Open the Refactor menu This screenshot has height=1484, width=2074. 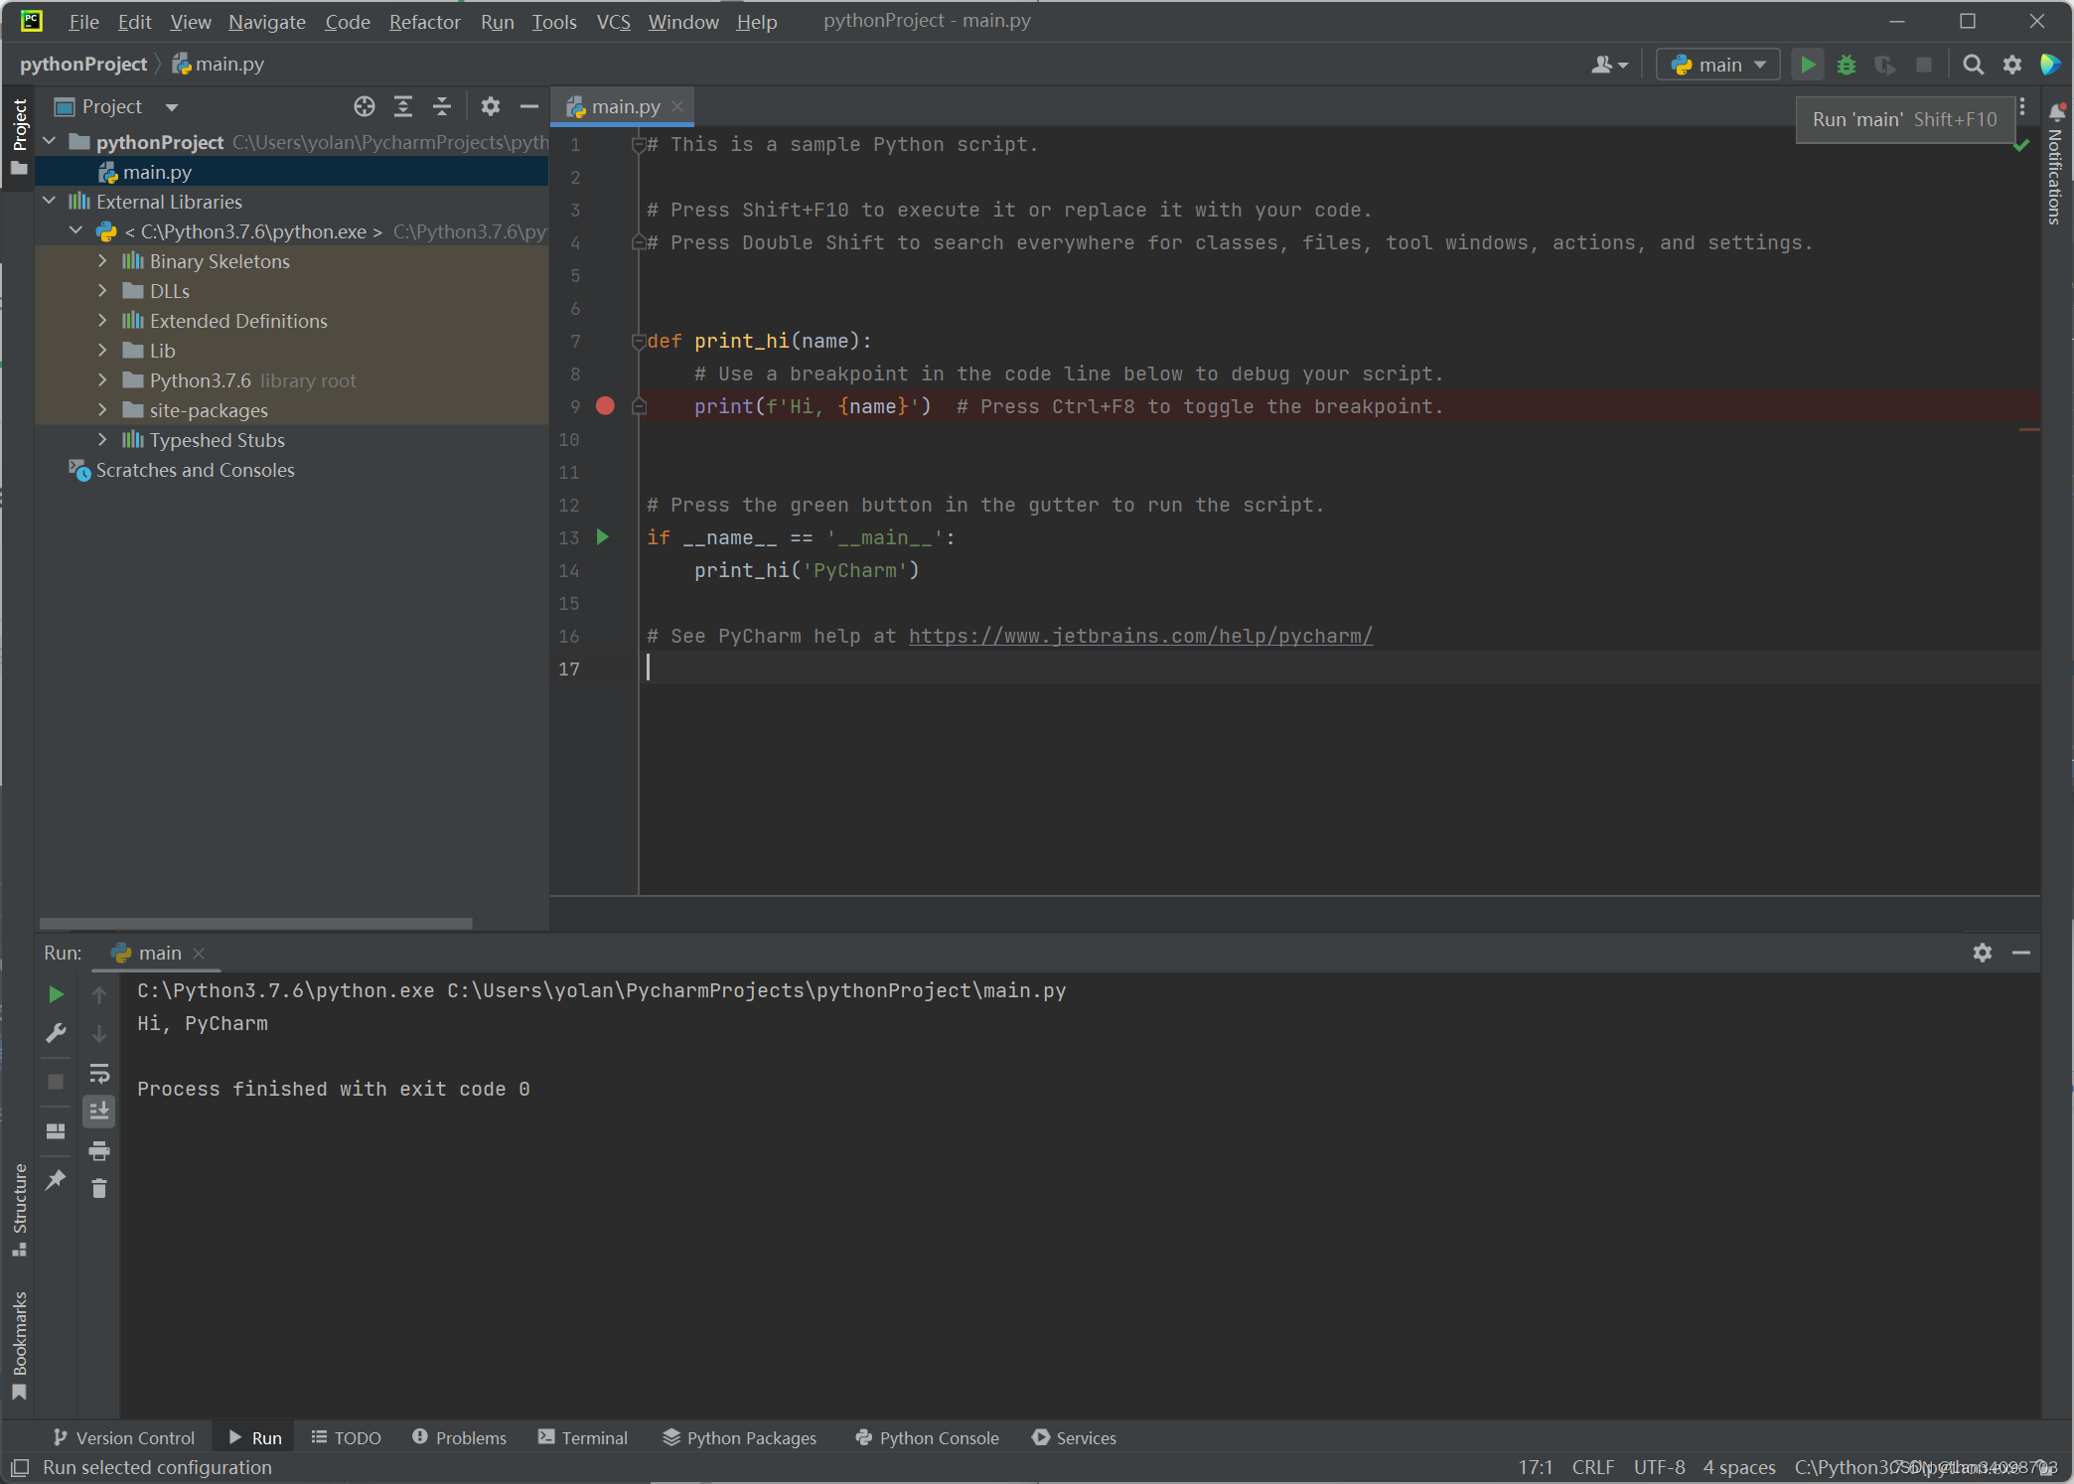point(424,22)
